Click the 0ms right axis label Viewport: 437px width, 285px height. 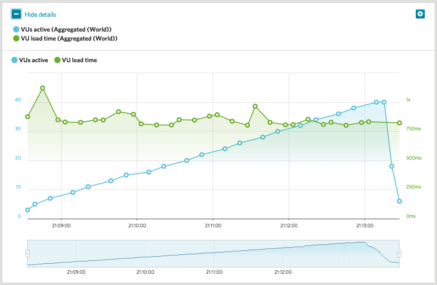click(x=411, y=216)
